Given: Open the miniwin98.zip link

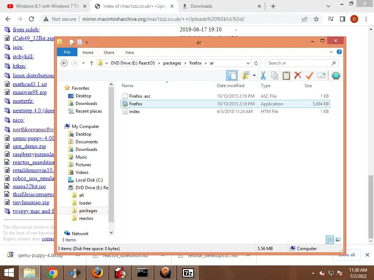Looking at the screenshot, I should [30, 92].
